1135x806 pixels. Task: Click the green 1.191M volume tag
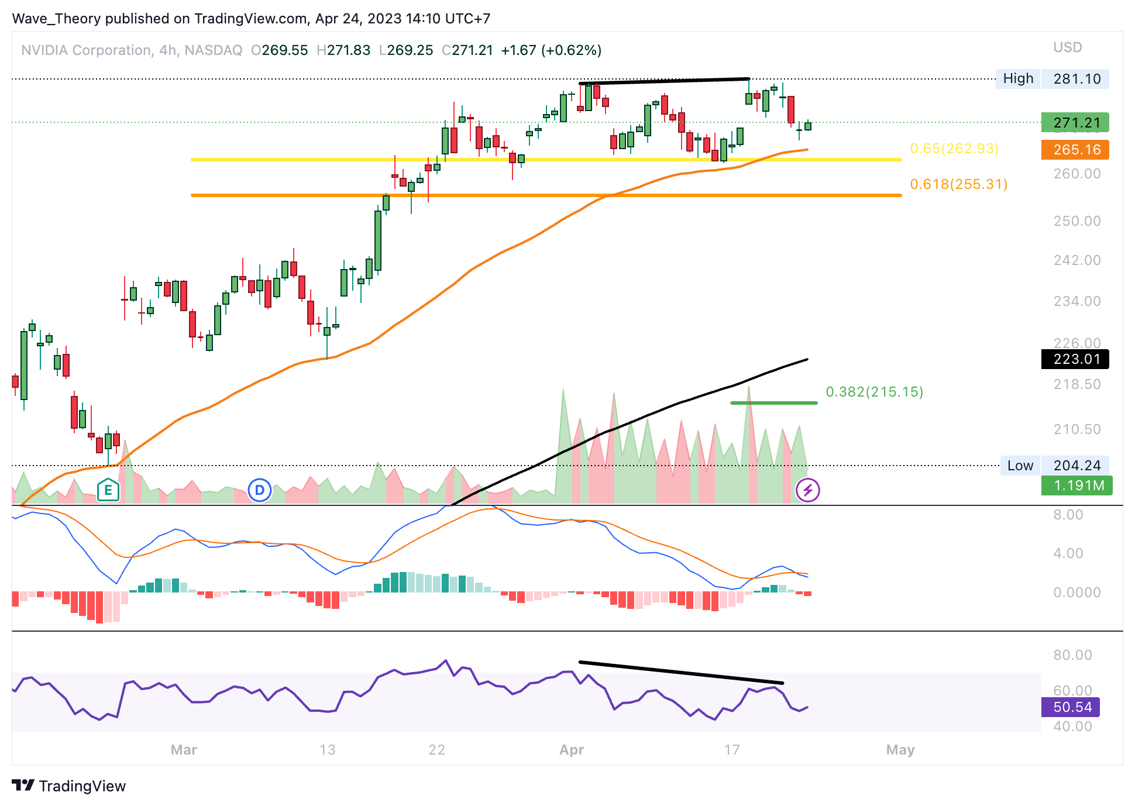point(1076,485)
